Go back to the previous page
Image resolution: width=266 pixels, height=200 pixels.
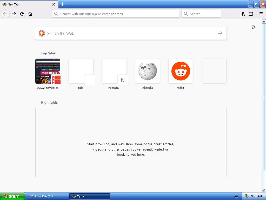(5, 14)
